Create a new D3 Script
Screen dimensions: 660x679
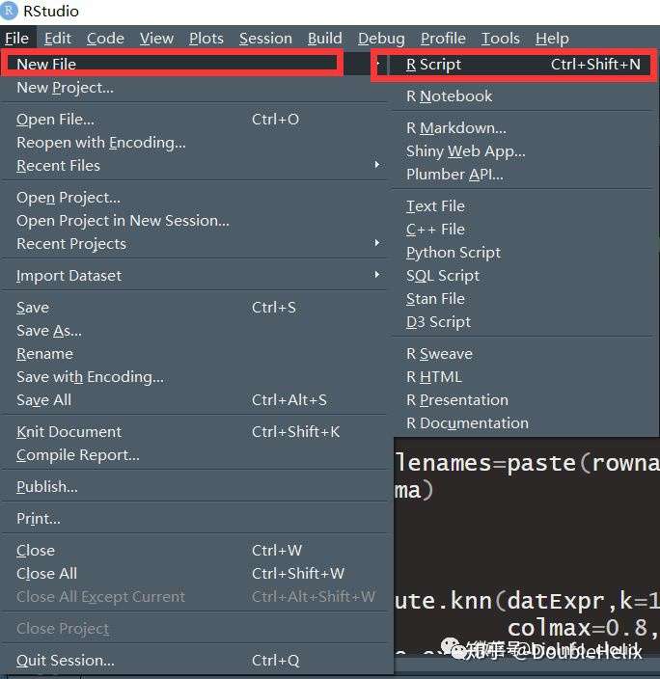click(524, 322)
